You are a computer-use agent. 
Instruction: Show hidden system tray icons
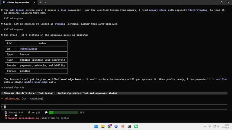pos(205,127)
